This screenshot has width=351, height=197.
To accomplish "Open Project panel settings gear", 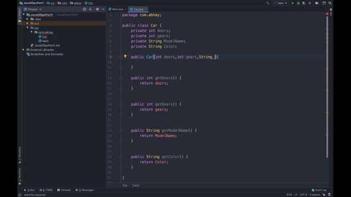I will [97, 9].
